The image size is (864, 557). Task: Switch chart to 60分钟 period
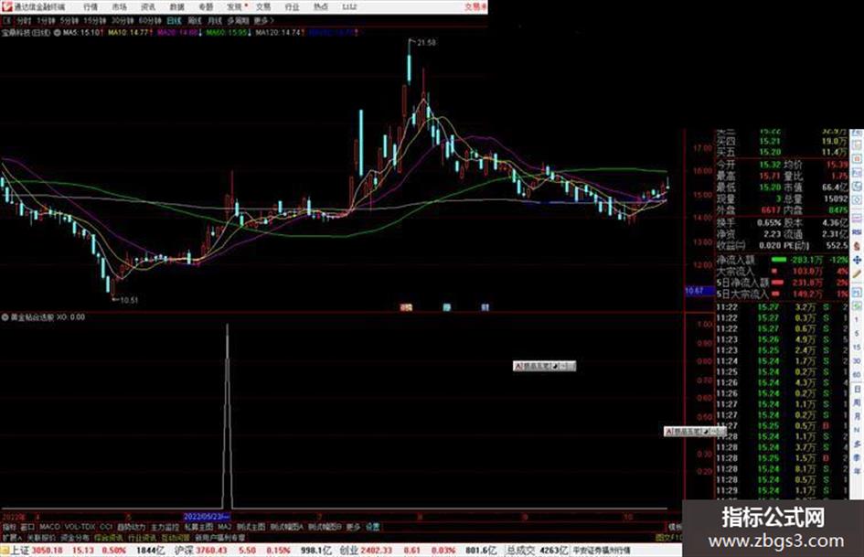(x=150, y=20)
